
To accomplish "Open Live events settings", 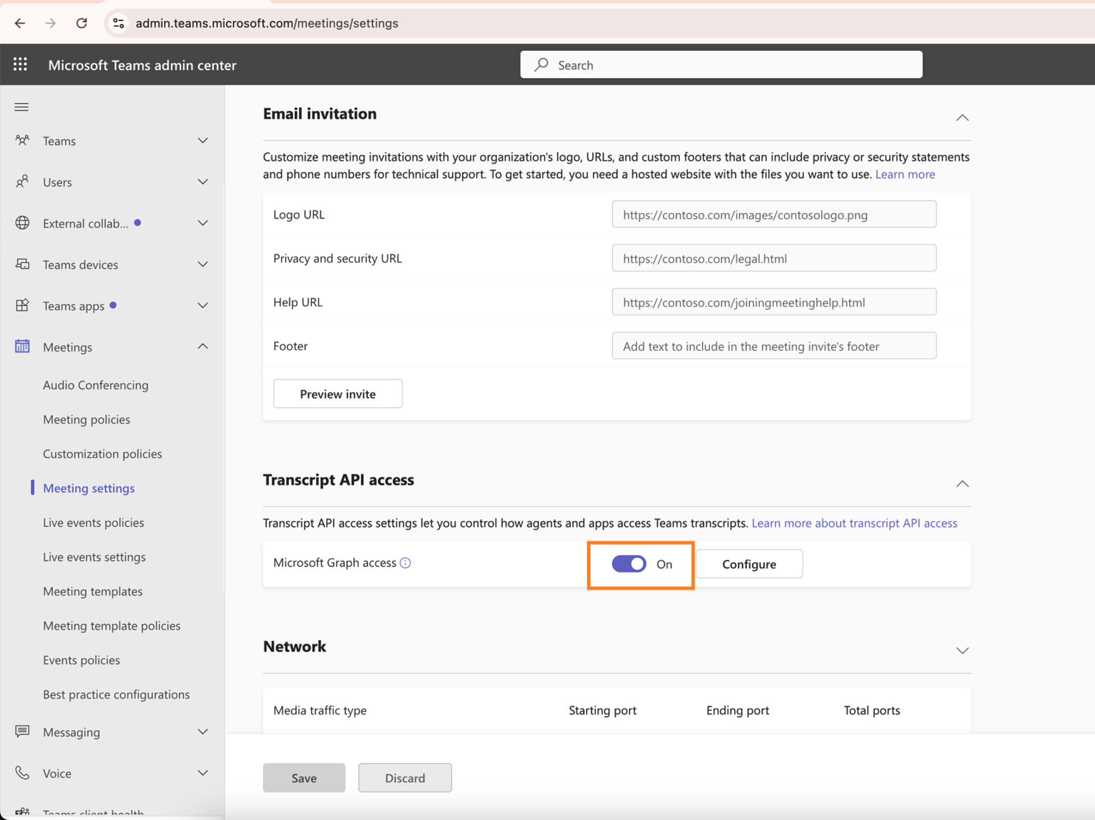I will coord(94,557).
